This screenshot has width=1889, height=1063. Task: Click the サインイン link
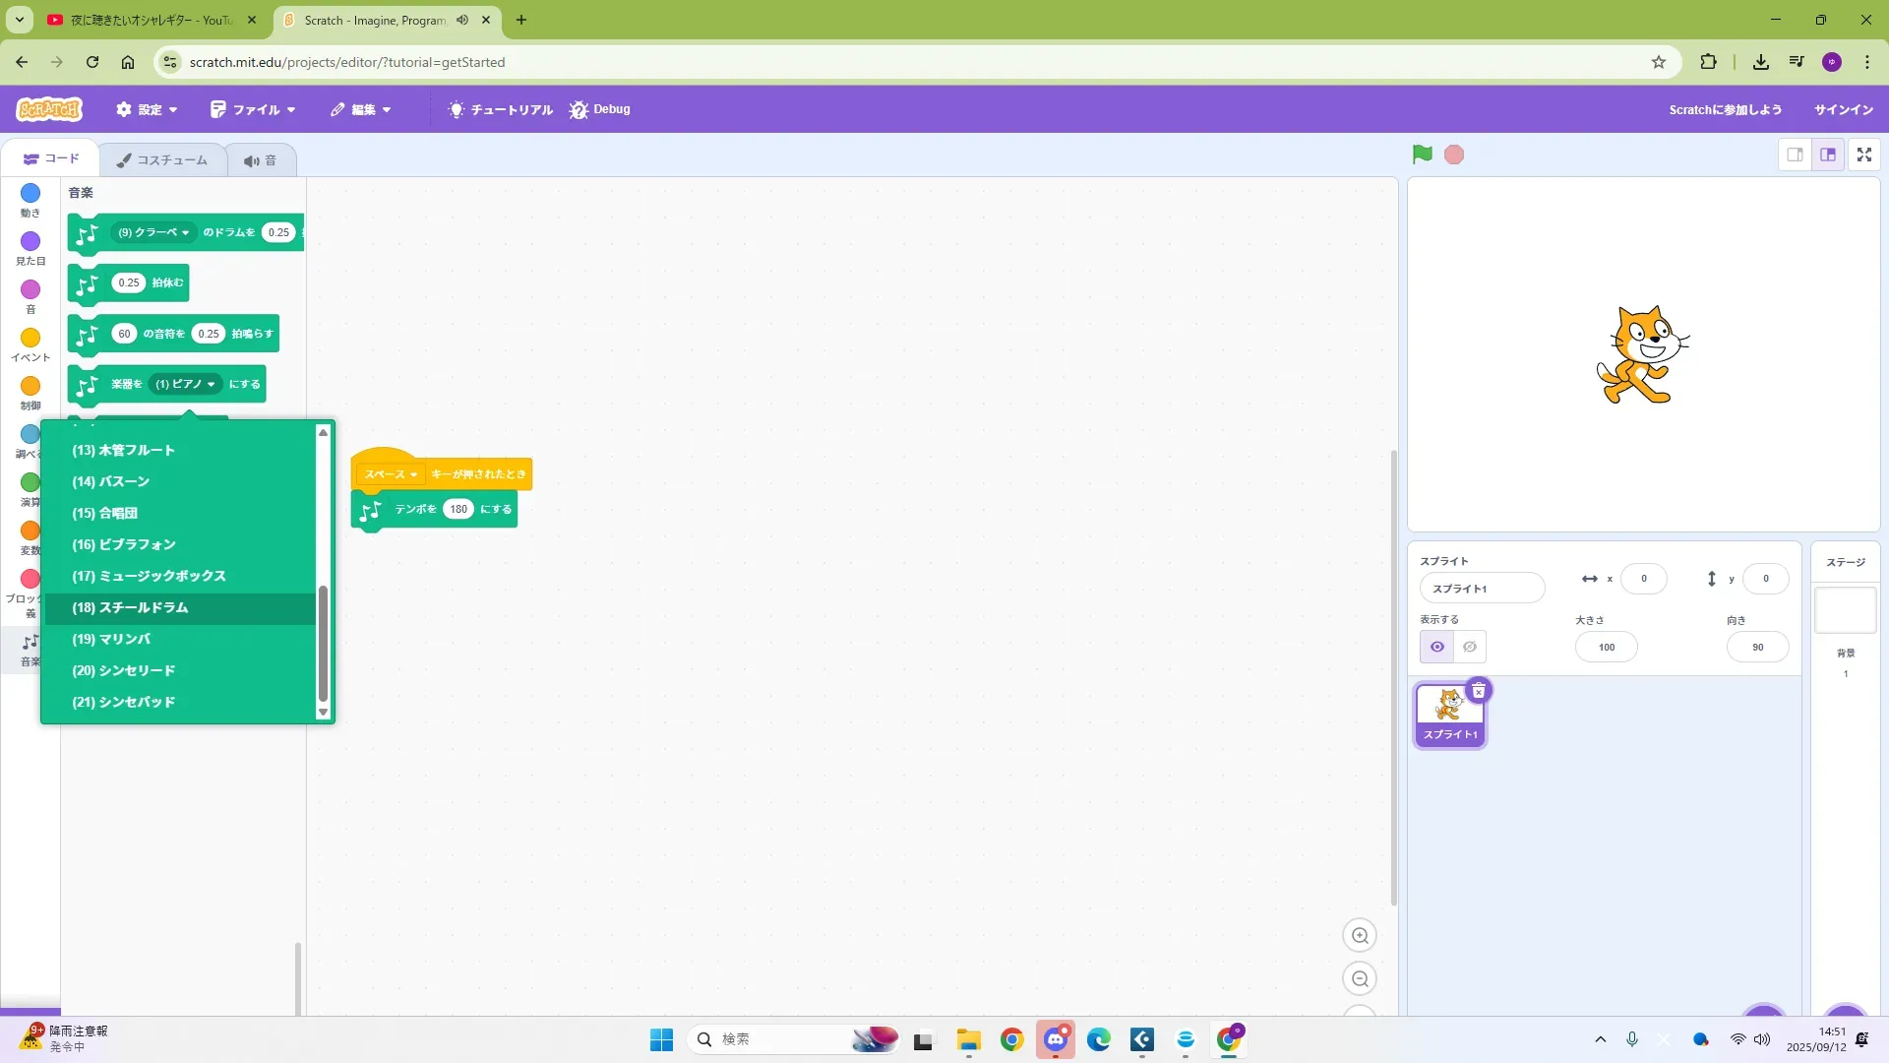tap(1843, 109)
